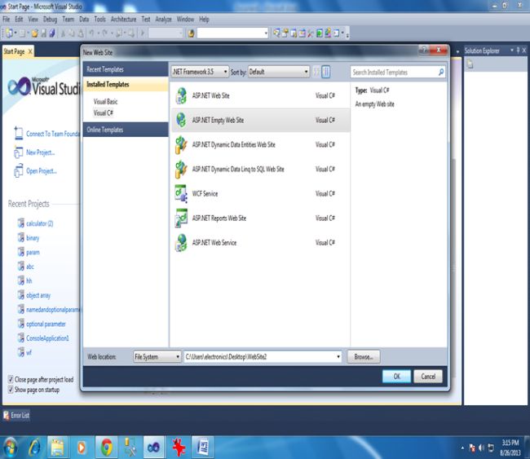Click Cancel in New Web Site dialog

428,376
